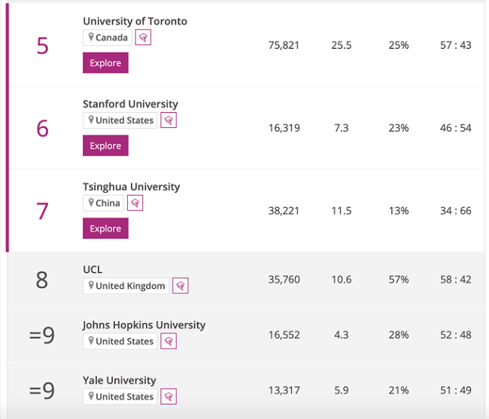489x419 pixels.
Task: Open the UCL university link
Action: pos(93,269)
